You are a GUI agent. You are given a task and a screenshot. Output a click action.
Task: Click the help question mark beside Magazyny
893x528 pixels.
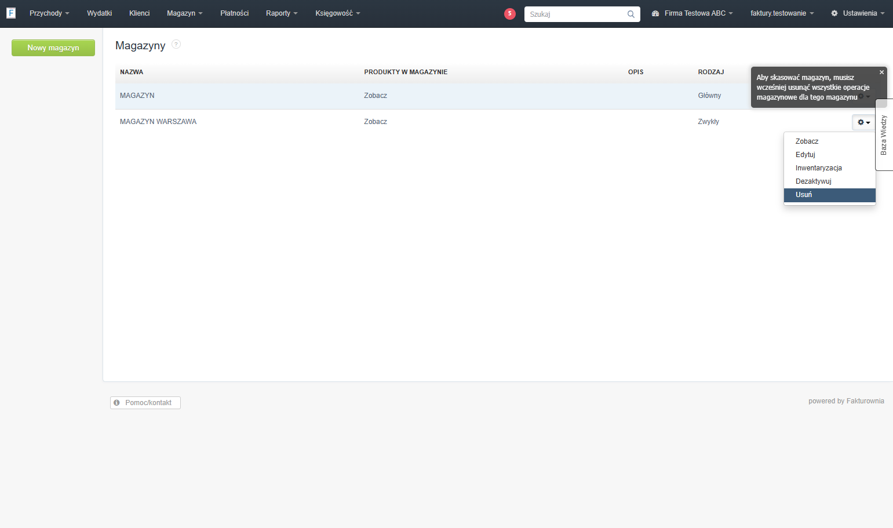click(x=176, y=44)
